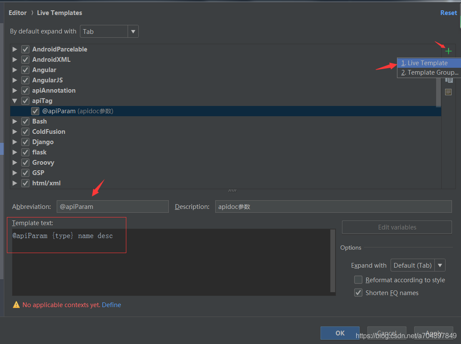
Task: Select the Groovy tree row
Action: [x=226, y=162]
